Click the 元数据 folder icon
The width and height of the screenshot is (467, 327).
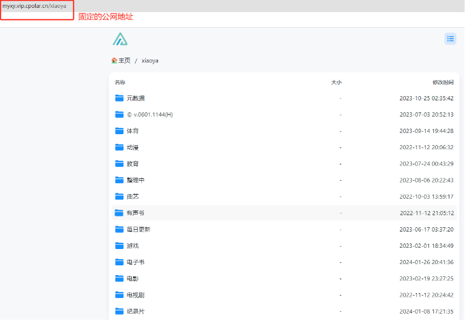119,98
